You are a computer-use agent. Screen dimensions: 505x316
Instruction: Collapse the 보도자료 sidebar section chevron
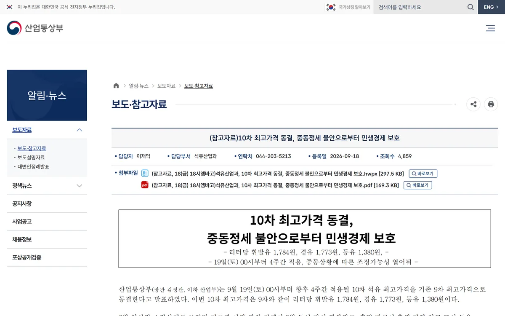79,130
